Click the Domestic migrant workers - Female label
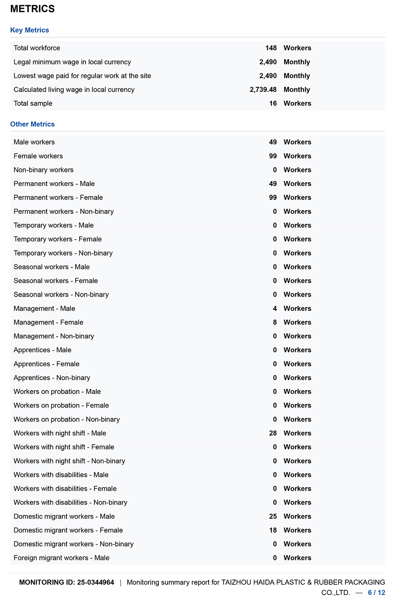 click(68, 530)
